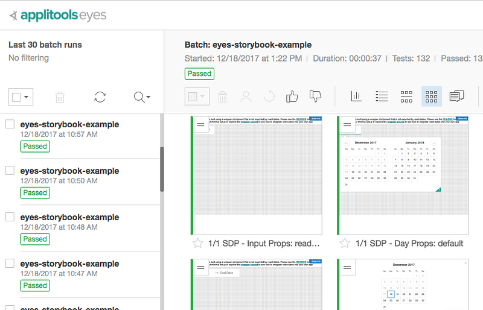Image resolution: width=483 pixels, height=310 pixels.
Task: Click the thumbs down reject icon
Action: pyautogui.click(x=315, y=96)
